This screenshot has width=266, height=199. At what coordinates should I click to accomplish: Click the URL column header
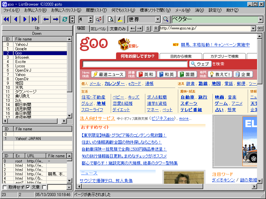click(36, 156)
